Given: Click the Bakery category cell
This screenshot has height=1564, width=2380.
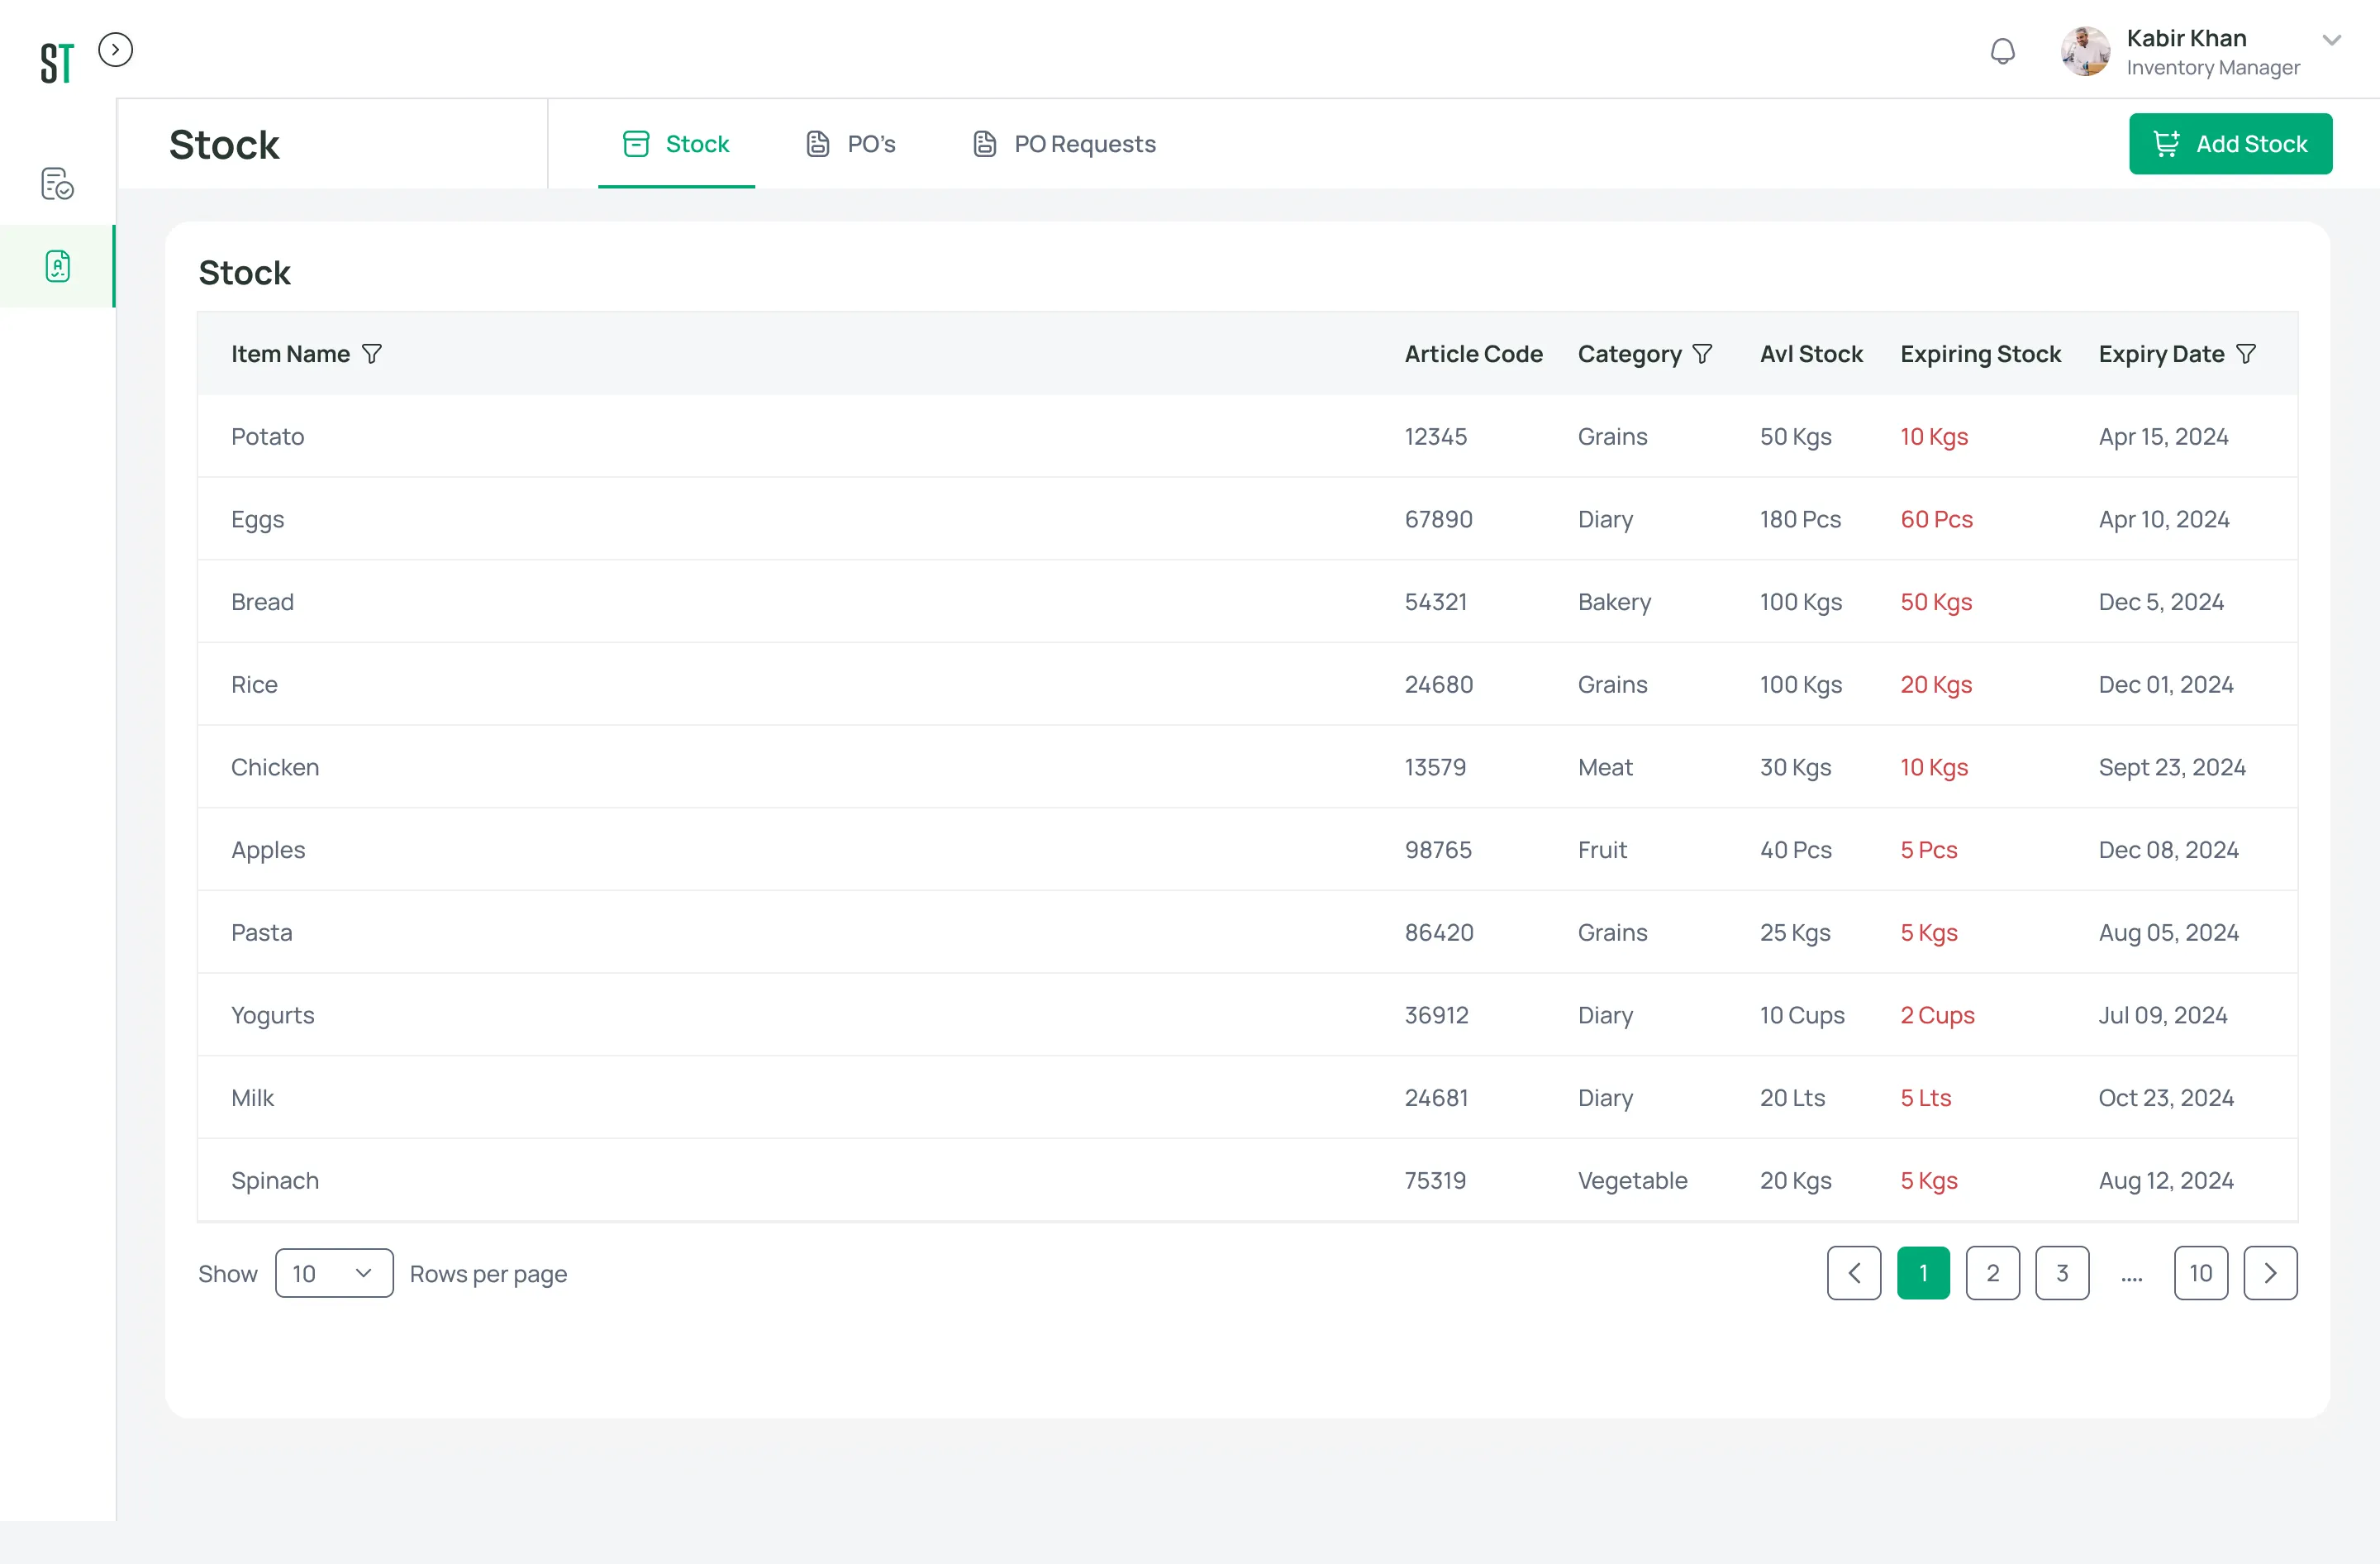Looking at the screenshot, I should [1614, 602].
